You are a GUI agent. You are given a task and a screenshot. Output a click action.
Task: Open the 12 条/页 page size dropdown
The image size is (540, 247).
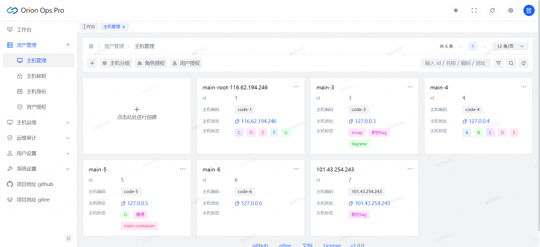coord(510,46)
